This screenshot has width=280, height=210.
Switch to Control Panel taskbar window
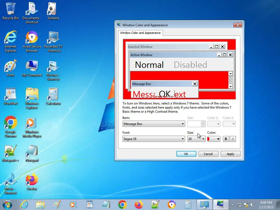coord(204,205)
